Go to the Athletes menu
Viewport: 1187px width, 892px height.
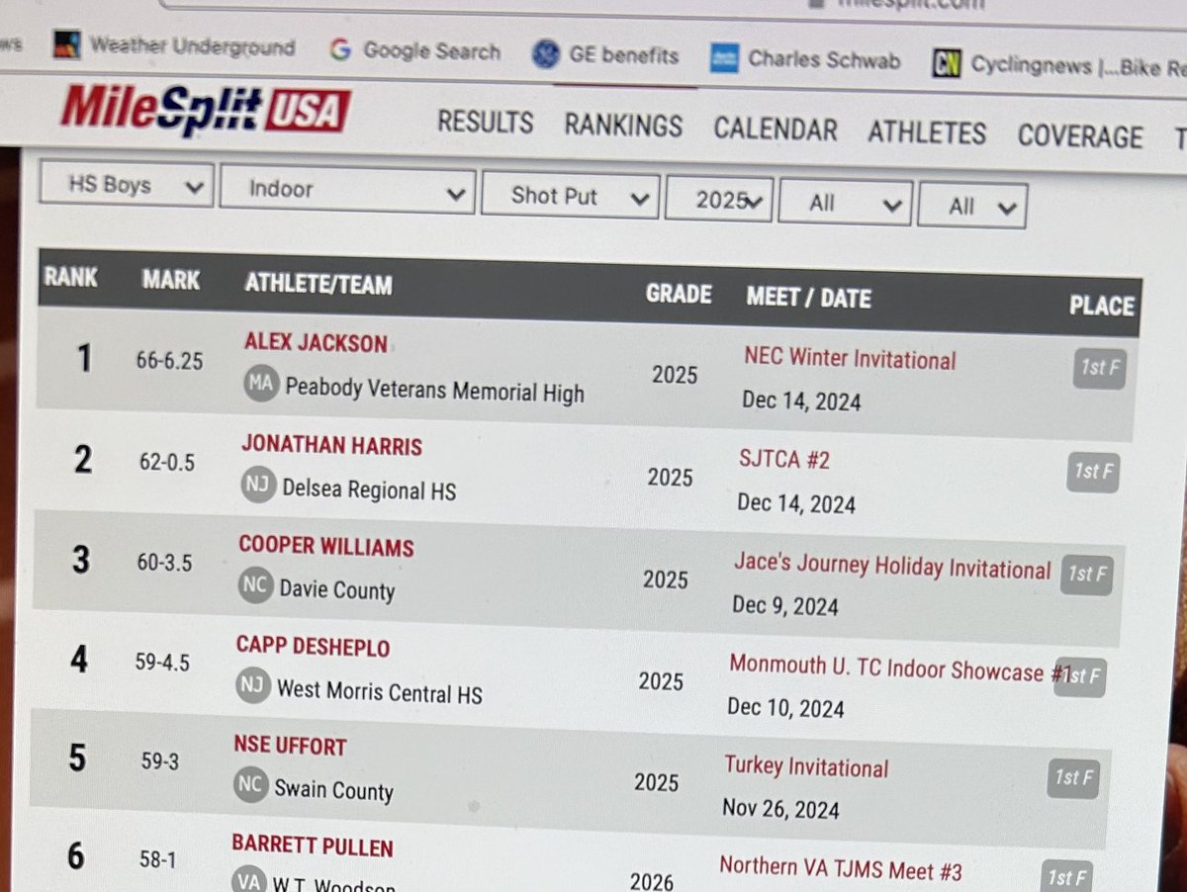(x=927, y=133)
